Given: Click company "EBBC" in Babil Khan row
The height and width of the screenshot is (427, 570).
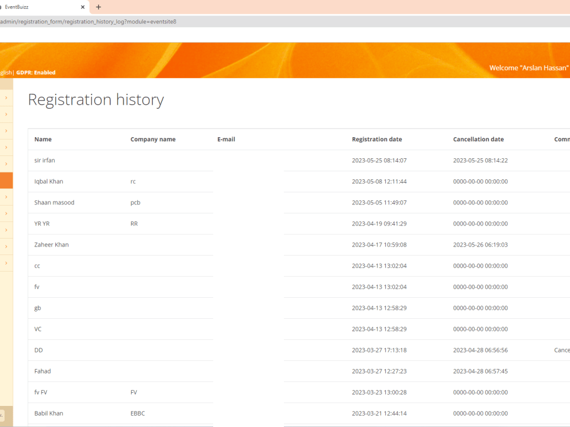Looking at the screenshot, I should pyautogui.click(x=137, y=413).
